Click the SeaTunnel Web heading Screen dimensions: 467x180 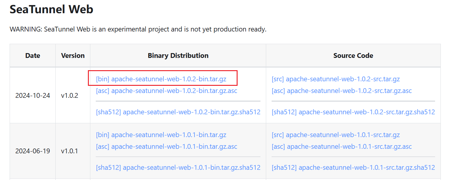point(51,9)
